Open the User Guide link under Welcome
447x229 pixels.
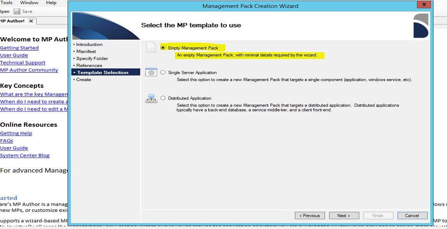point(14,55)
